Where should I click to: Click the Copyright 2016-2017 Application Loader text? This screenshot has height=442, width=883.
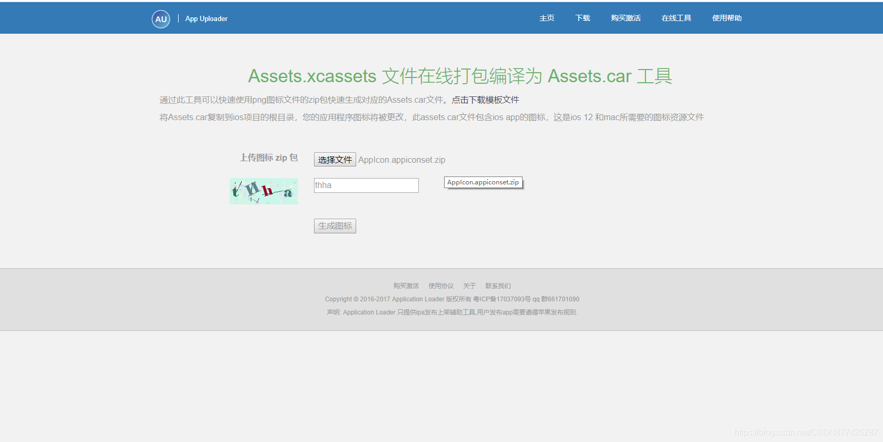tap(452, 299)
